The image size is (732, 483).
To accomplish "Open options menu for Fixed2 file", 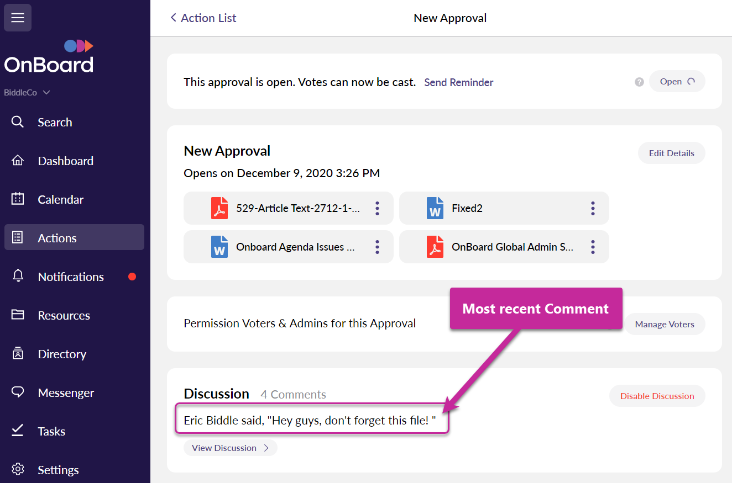I will [593, 208].
